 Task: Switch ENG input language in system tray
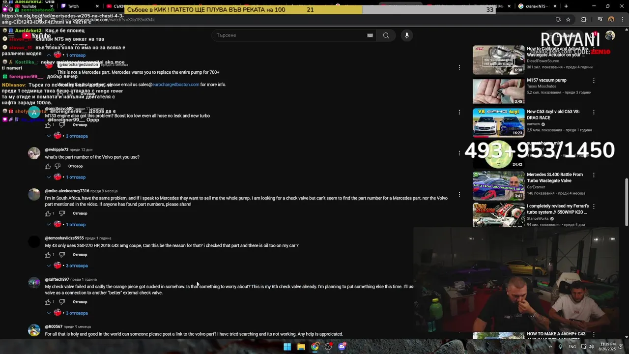pyautogui.click(x=572, y=347)
